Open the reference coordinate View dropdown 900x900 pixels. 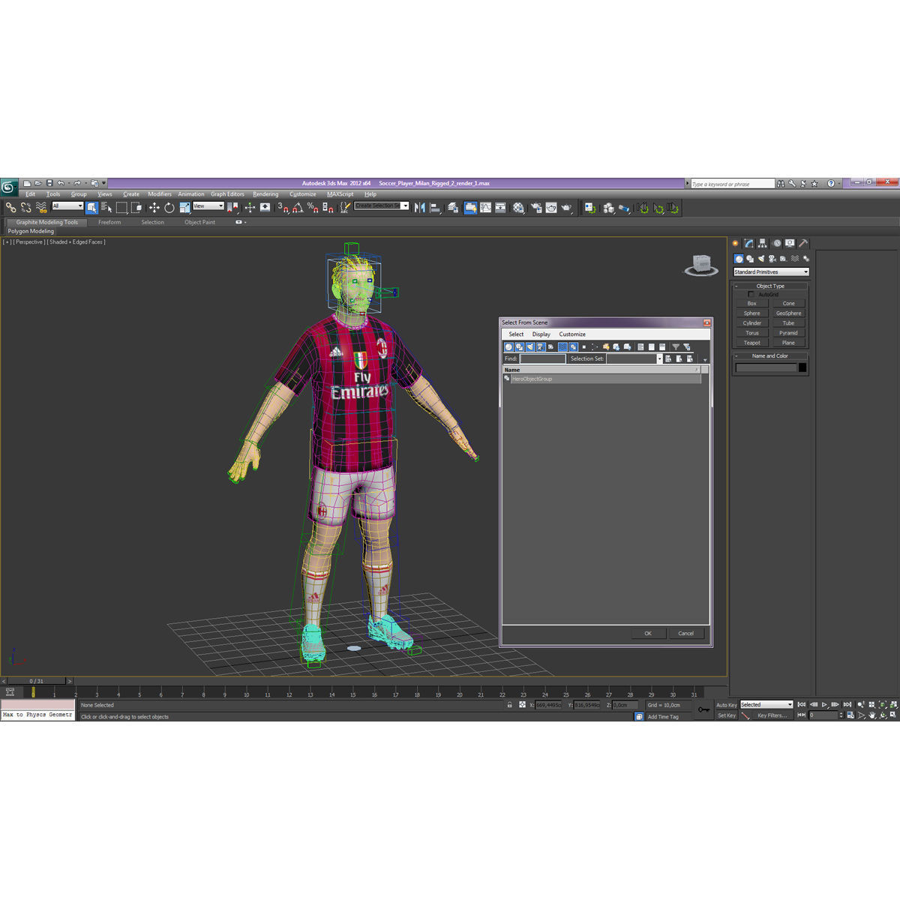tap(208, 206)
